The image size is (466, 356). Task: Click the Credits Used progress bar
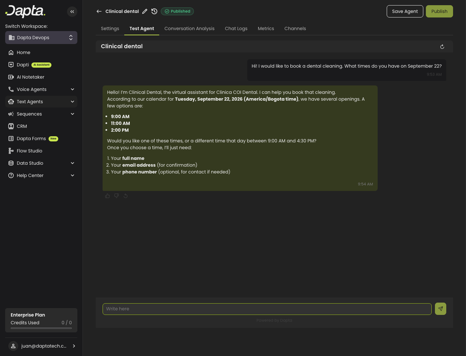pyautogui.click(x=41, y=328)
